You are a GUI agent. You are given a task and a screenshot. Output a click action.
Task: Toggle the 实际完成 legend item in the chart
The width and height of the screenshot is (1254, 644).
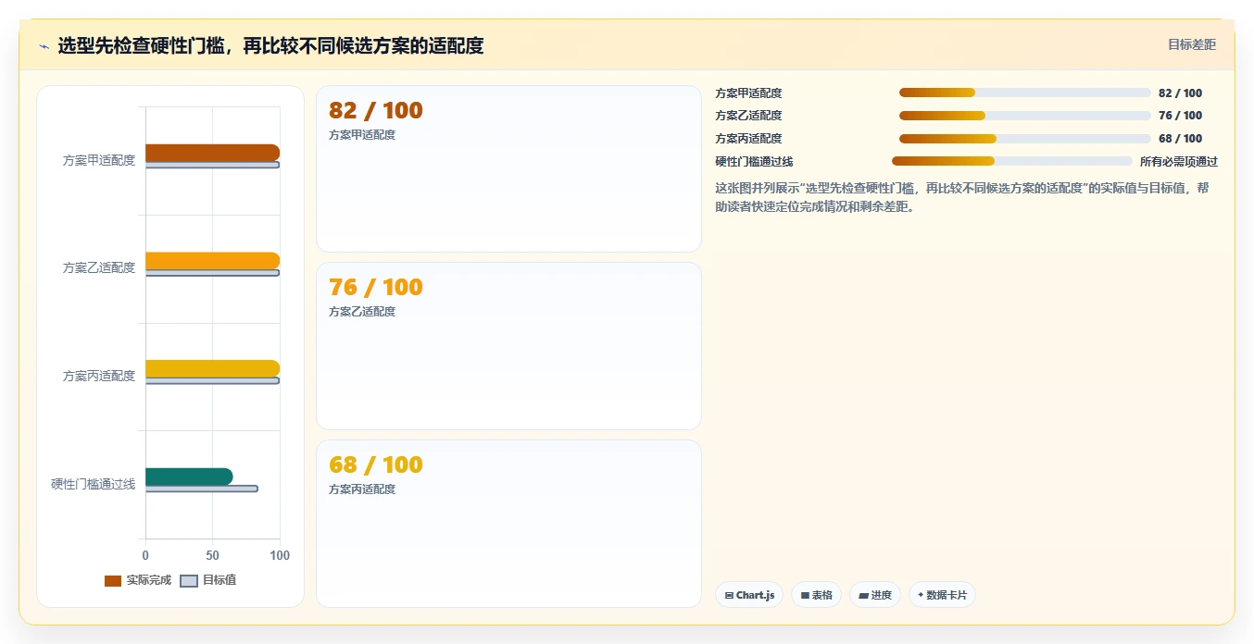click(x=138, y=580)
